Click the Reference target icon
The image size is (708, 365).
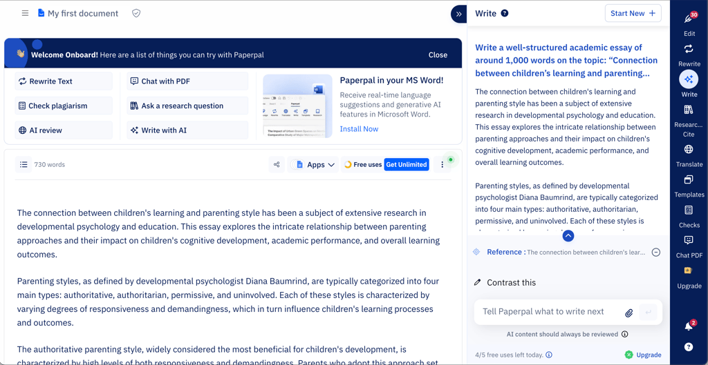coord(476,252)
